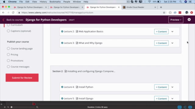Click the red marker on the recording timeline
This screenshot has height=109, width=195.
(34, 104)
